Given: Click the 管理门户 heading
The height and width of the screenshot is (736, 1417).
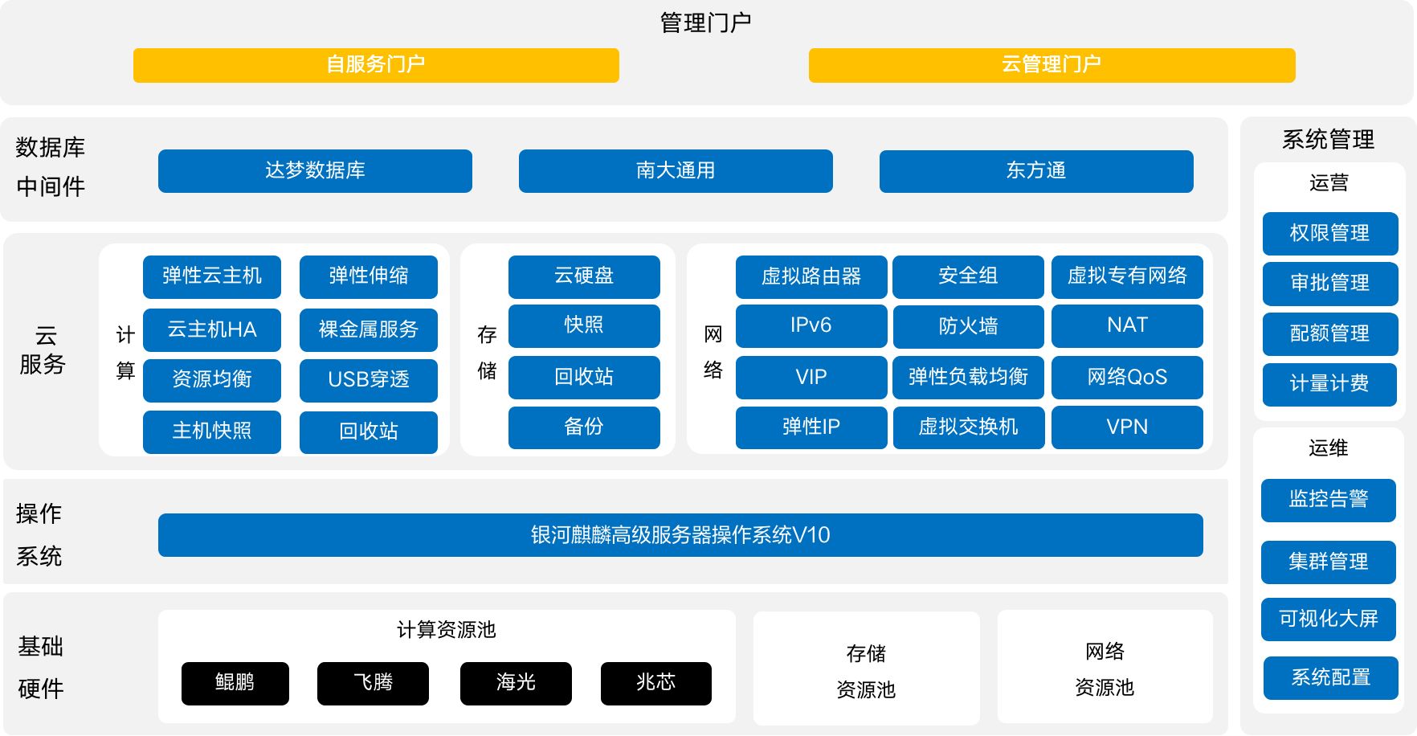Looking at the screenshot, I should 705,23.
